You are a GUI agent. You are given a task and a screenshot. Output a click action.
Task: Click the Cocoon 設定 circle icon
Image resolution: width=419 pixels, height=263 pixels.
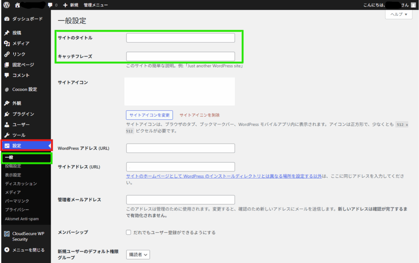click(x=7, y=90)
